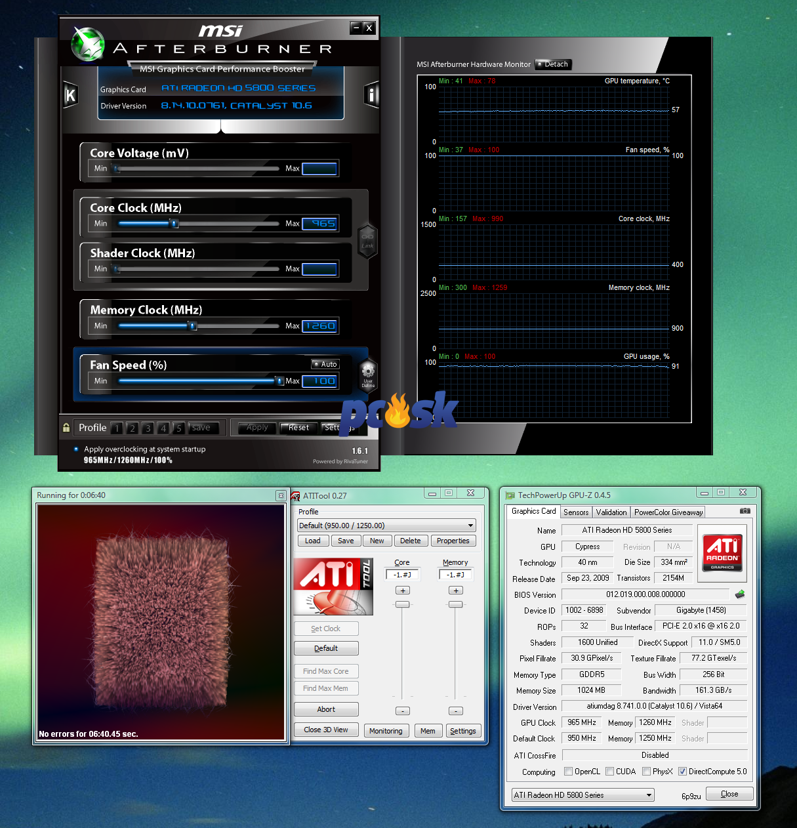Viewport: 797px width, 828px height.
Task: Click the ATITool logo image
Action: [x=333, y=586]
